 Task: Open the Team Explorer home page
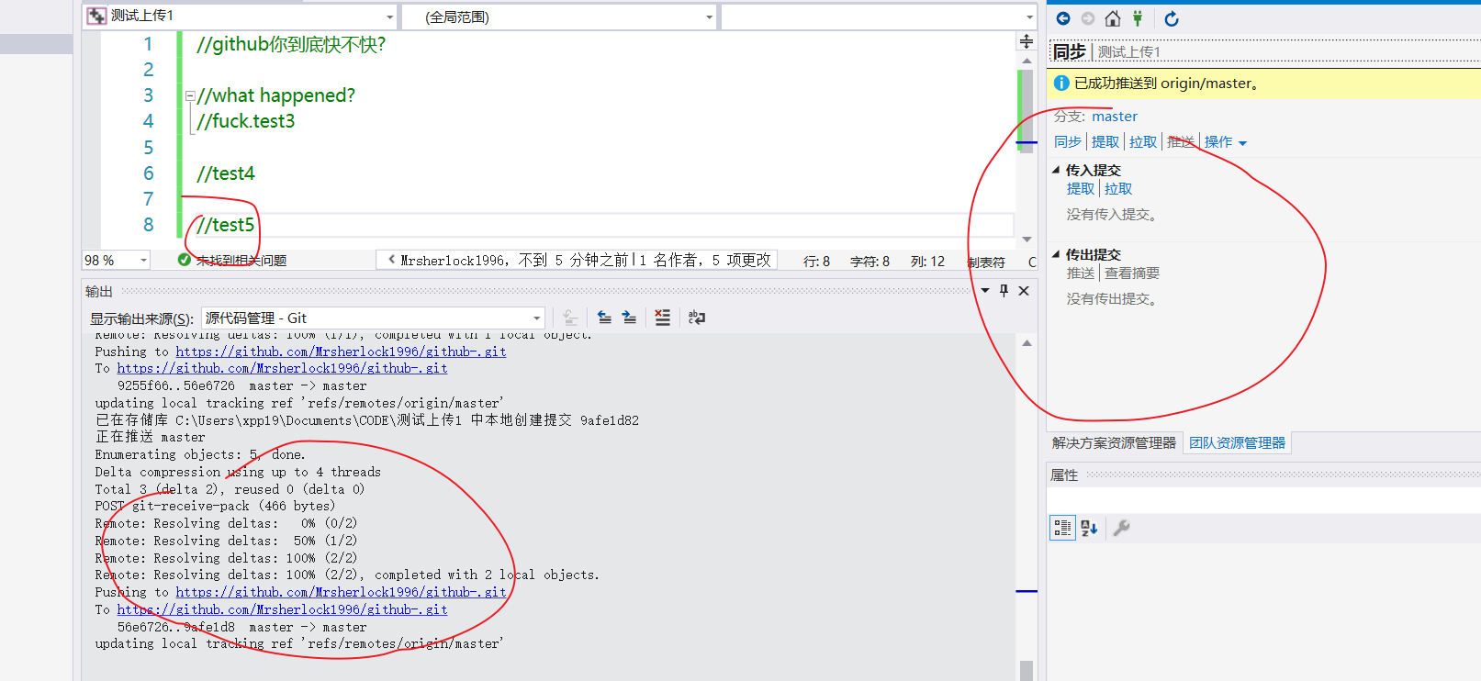[1113, 18]
